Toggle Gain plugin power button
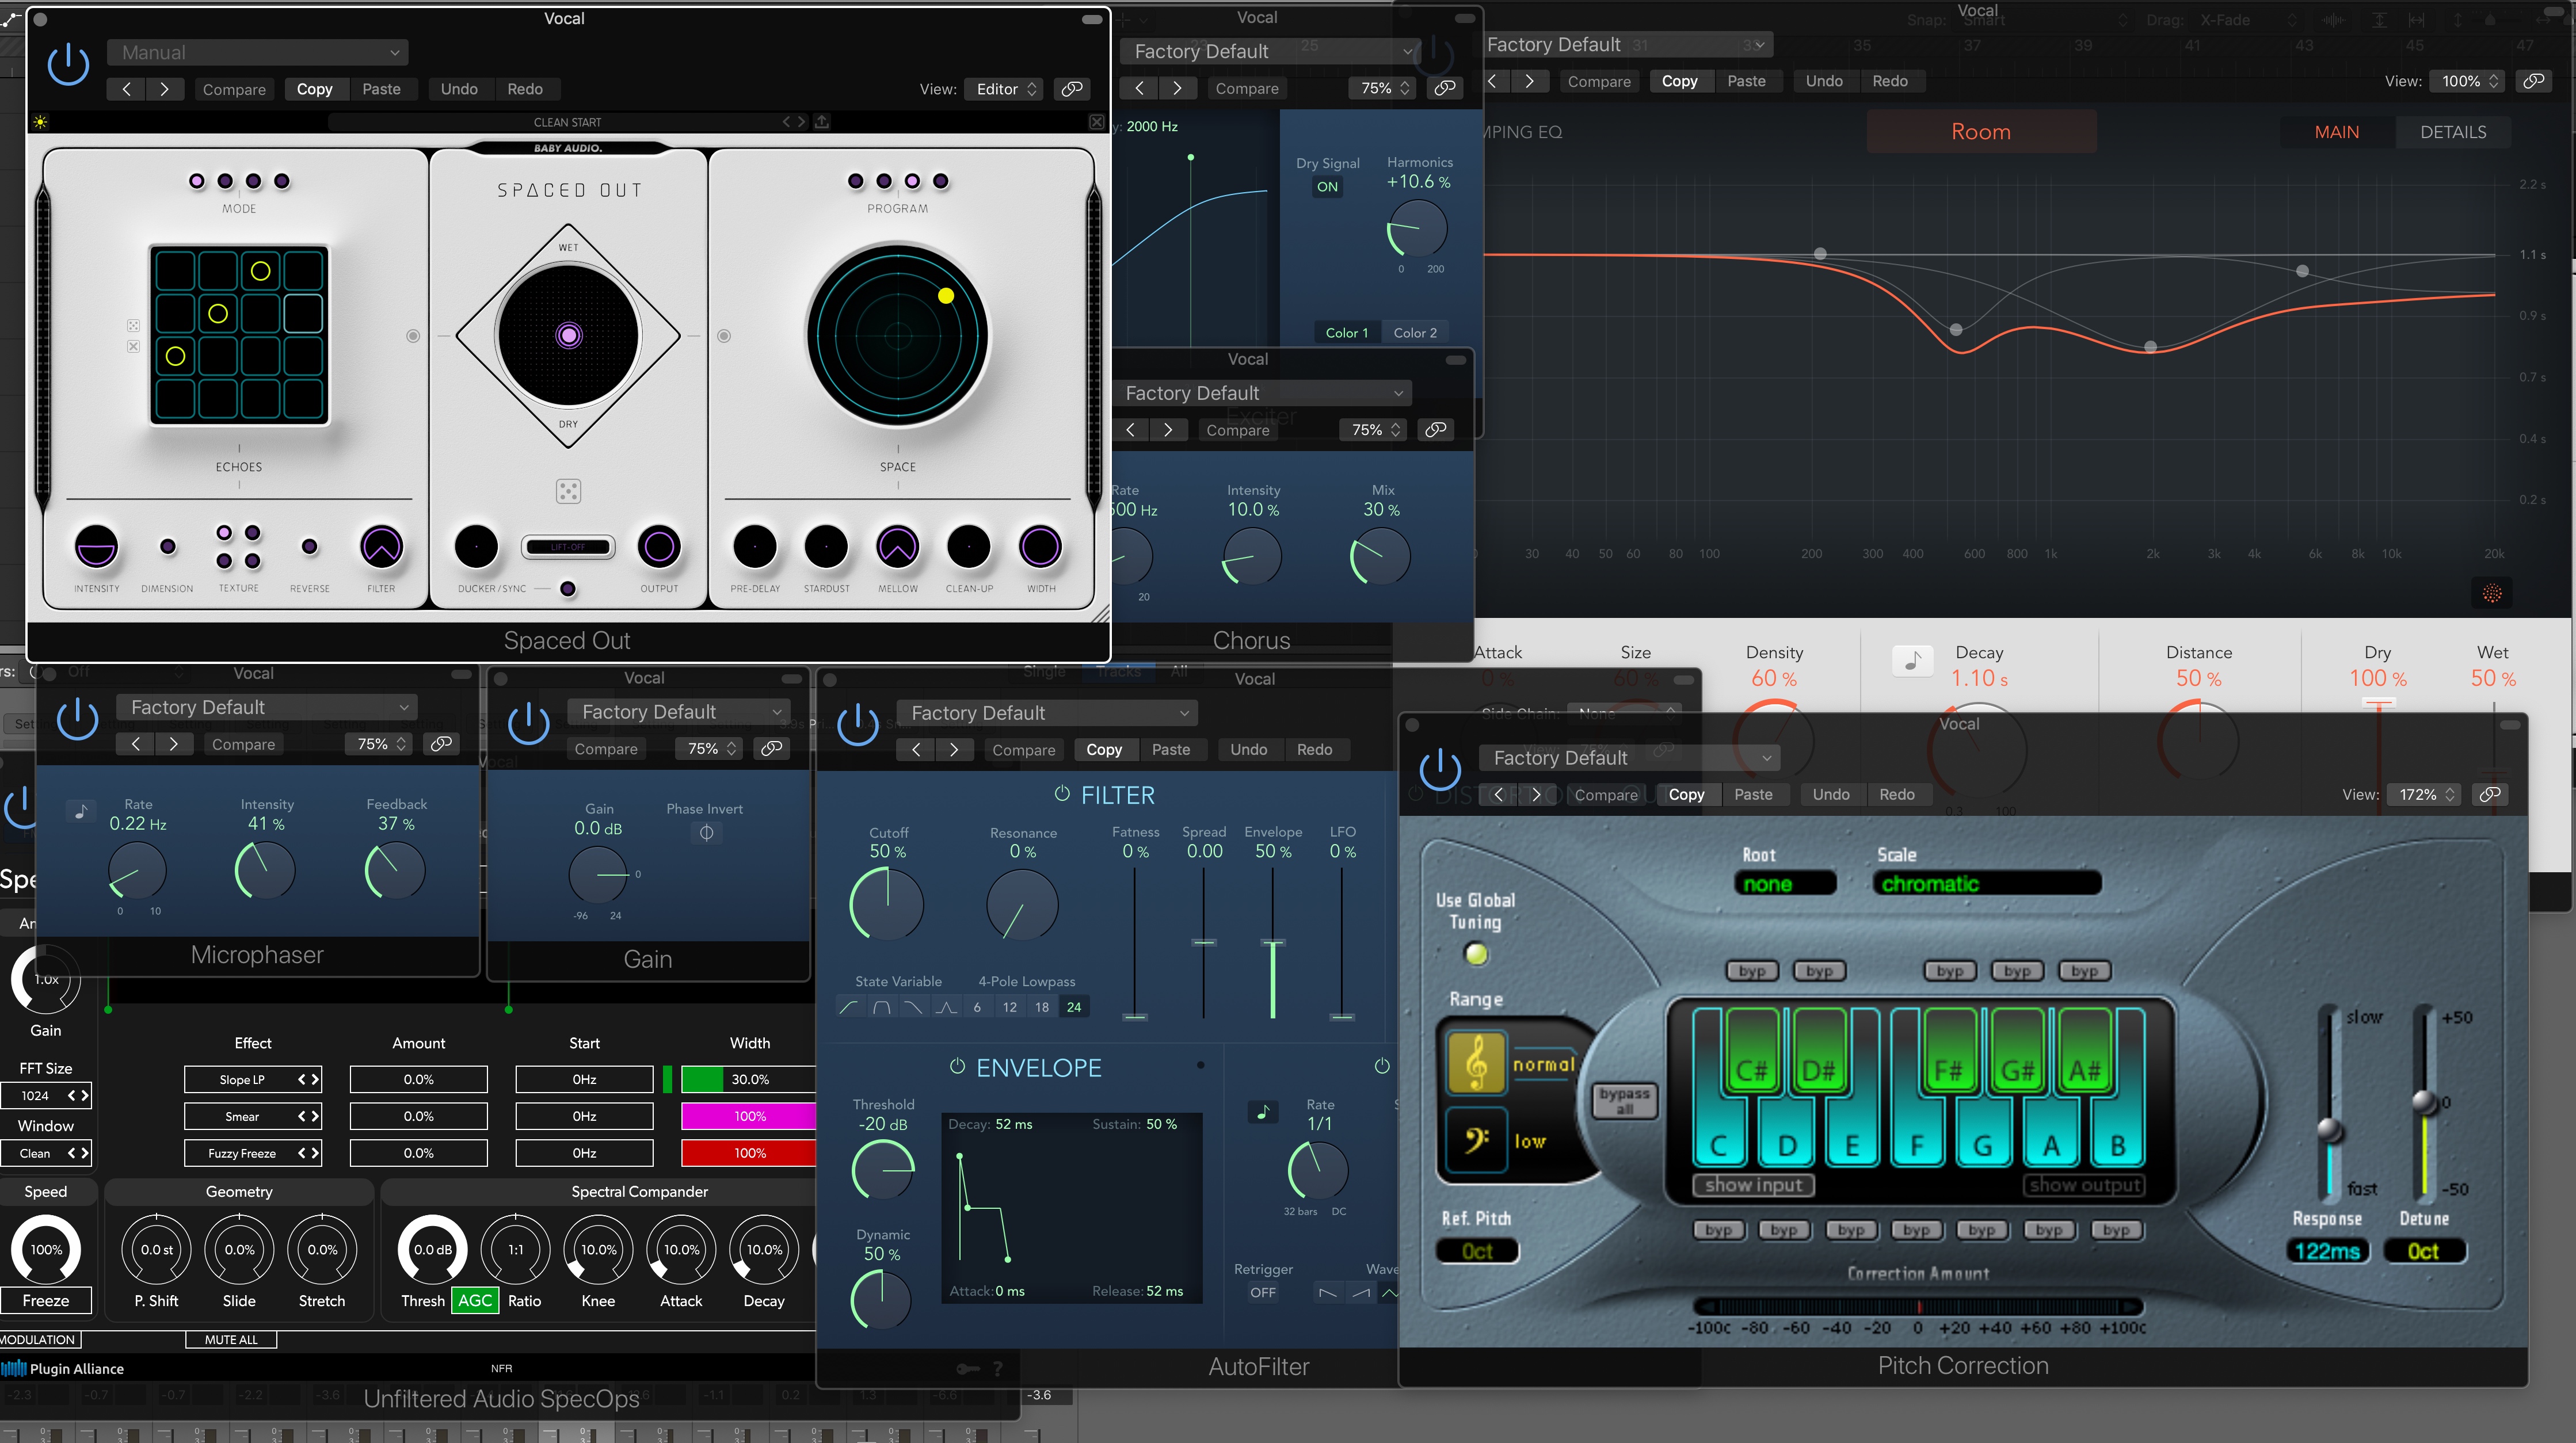The height and width of the screenshot is (1443, 2576). tap(528, 723)
